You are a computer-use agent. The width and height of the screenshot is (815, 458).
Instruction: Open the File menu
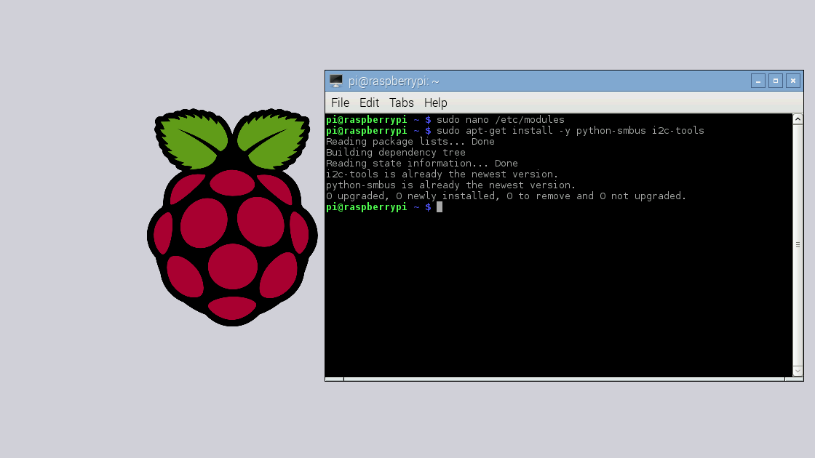[340, 103]
